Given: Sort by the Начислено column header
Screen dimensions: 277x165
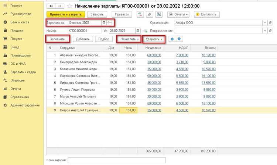Looking at the screenshot, I should click(x=150, y=48).
